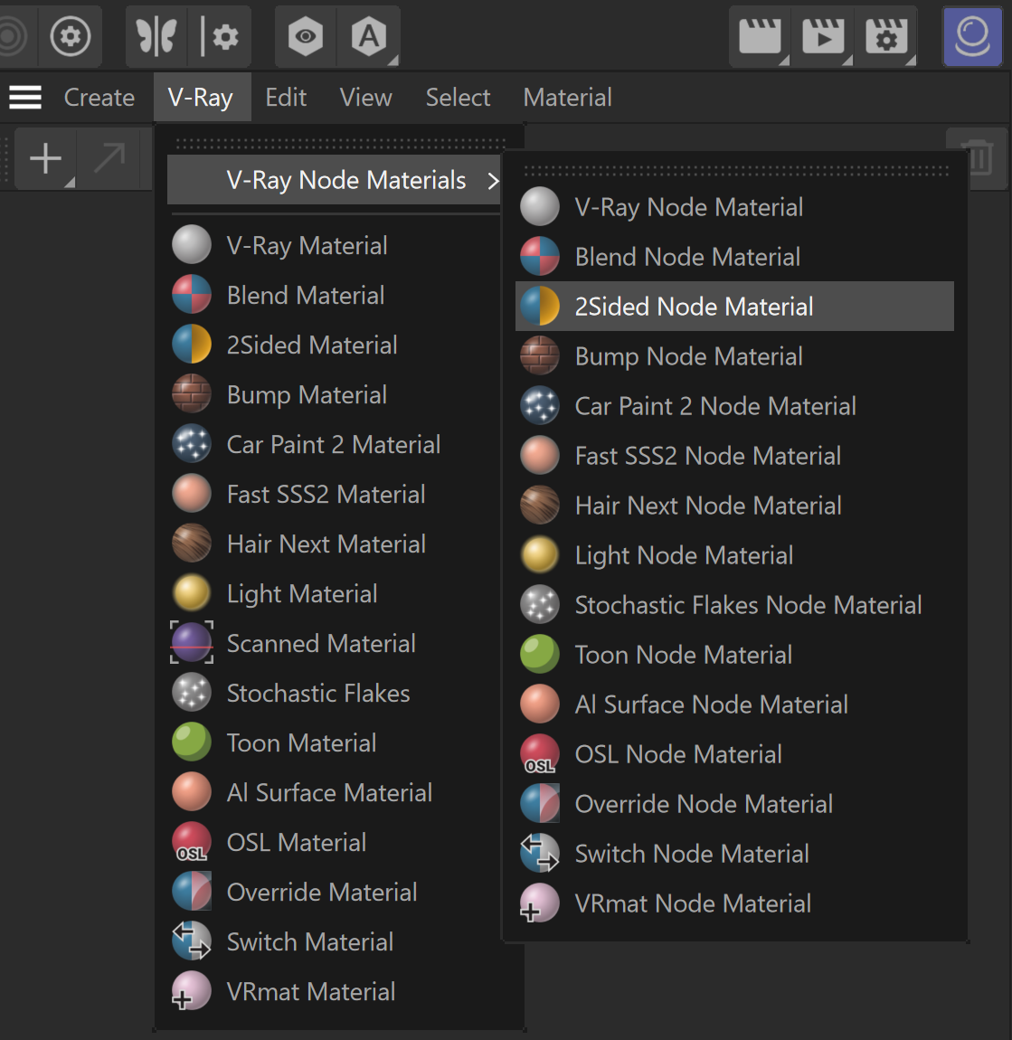Click the dotted tear-off grip of V-Ray menu
This screenshot has width=1012, height=1040.
[341, 143]
